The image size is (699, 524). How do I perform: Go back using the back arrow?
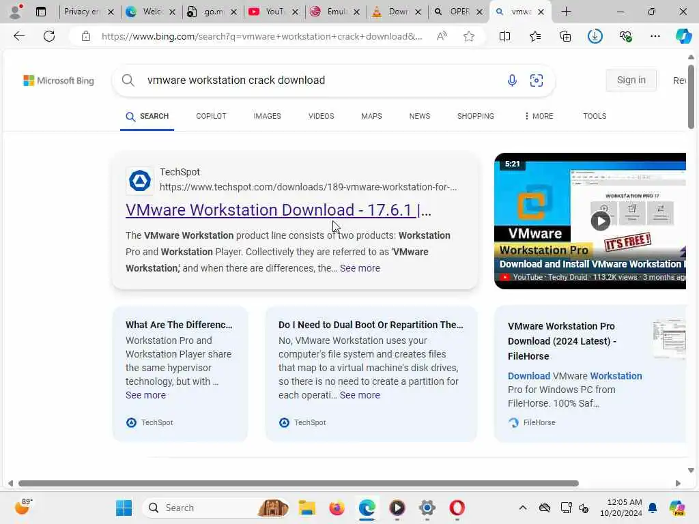[x=19, y=36]
